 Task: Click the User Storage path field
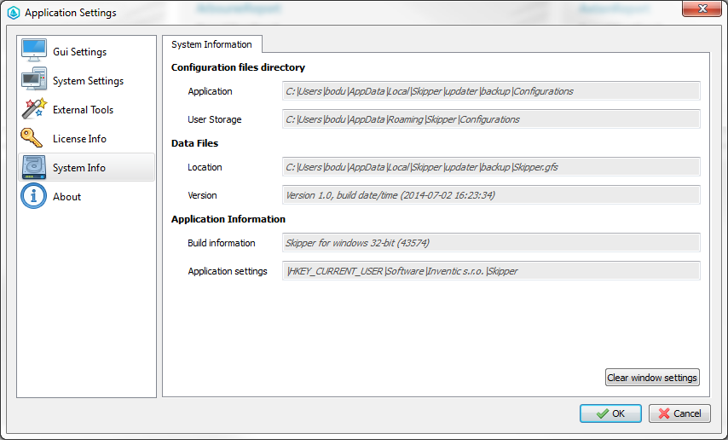tap(491, 119)
